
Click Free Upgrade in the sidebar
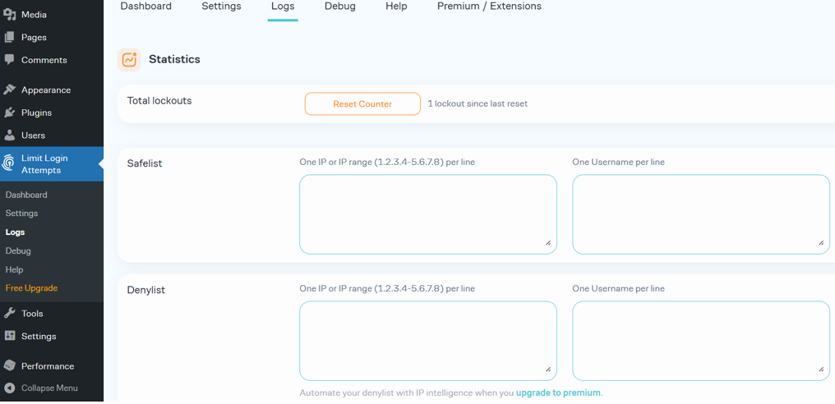(31, 288)
